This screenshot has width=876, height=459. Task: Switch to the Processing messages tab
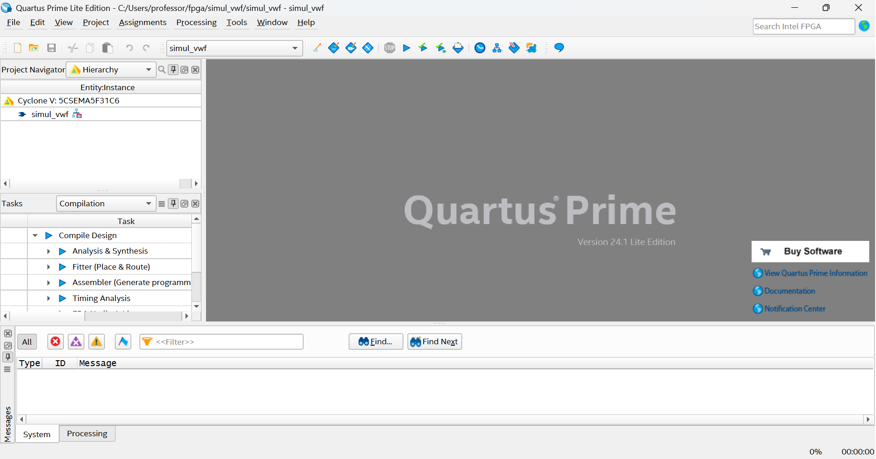(x=87, y=433)
